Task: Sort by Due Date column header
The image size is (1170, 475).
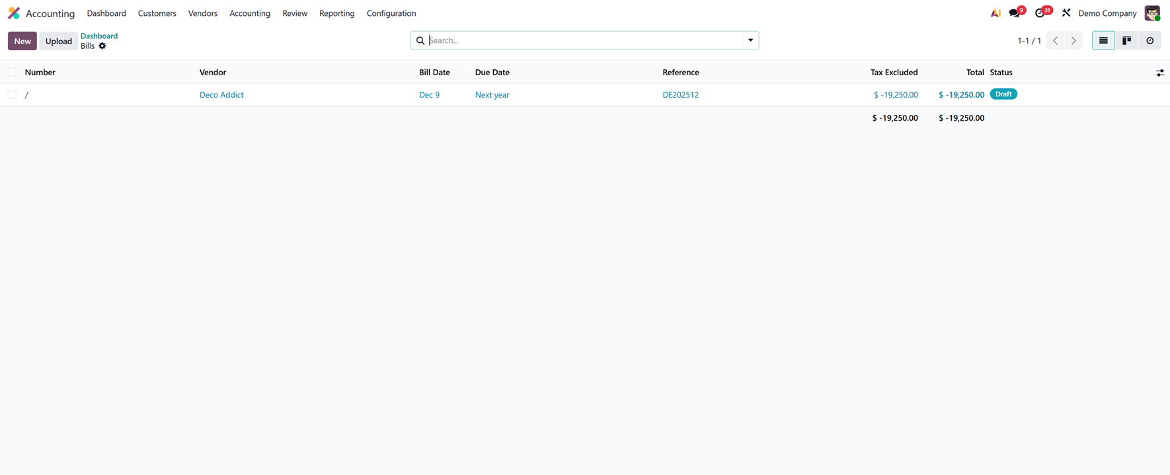Action: pos(492,73)
